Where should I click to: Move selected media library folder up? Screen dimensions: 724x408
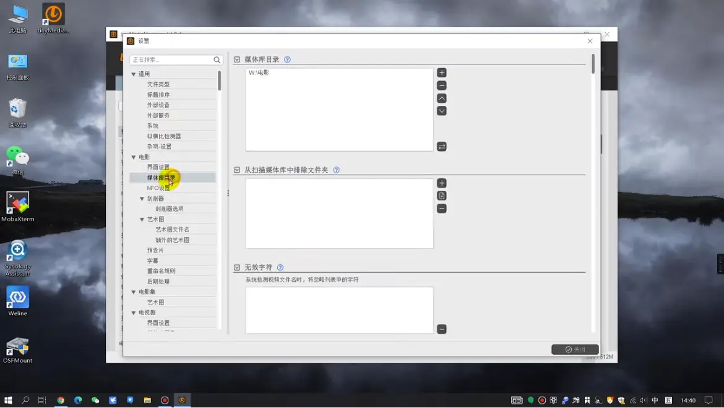tap(441, 98)
